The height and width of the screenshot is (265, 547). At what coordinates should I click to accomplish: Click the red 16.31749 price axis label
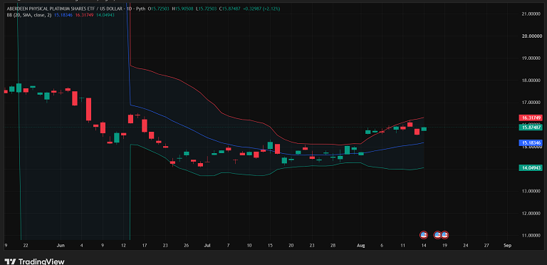point(530,118)
